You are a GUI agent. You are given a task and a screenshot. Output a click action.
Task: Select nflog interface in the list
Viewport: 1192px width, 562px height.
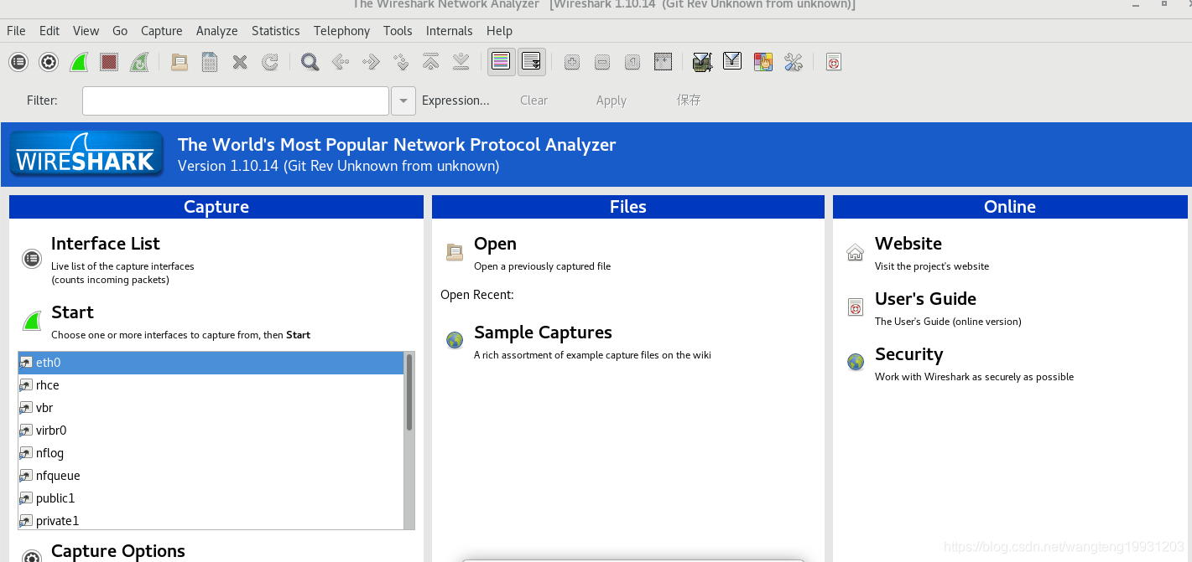211,453
